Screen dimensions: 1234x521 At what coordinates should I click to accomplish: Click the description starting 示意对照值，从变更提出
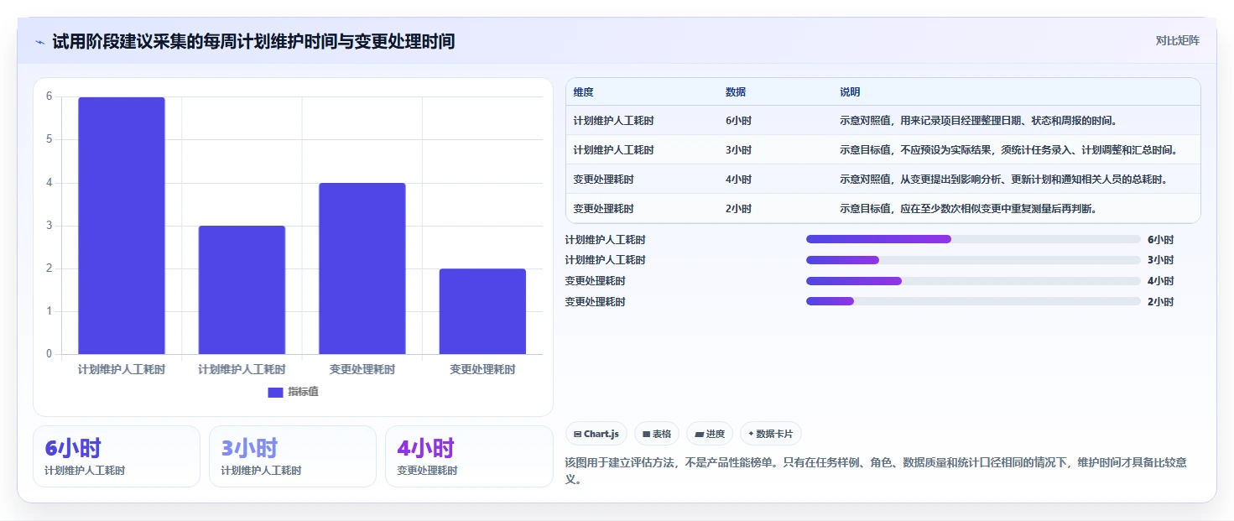pyautogui.click(x=1003, y=180)
